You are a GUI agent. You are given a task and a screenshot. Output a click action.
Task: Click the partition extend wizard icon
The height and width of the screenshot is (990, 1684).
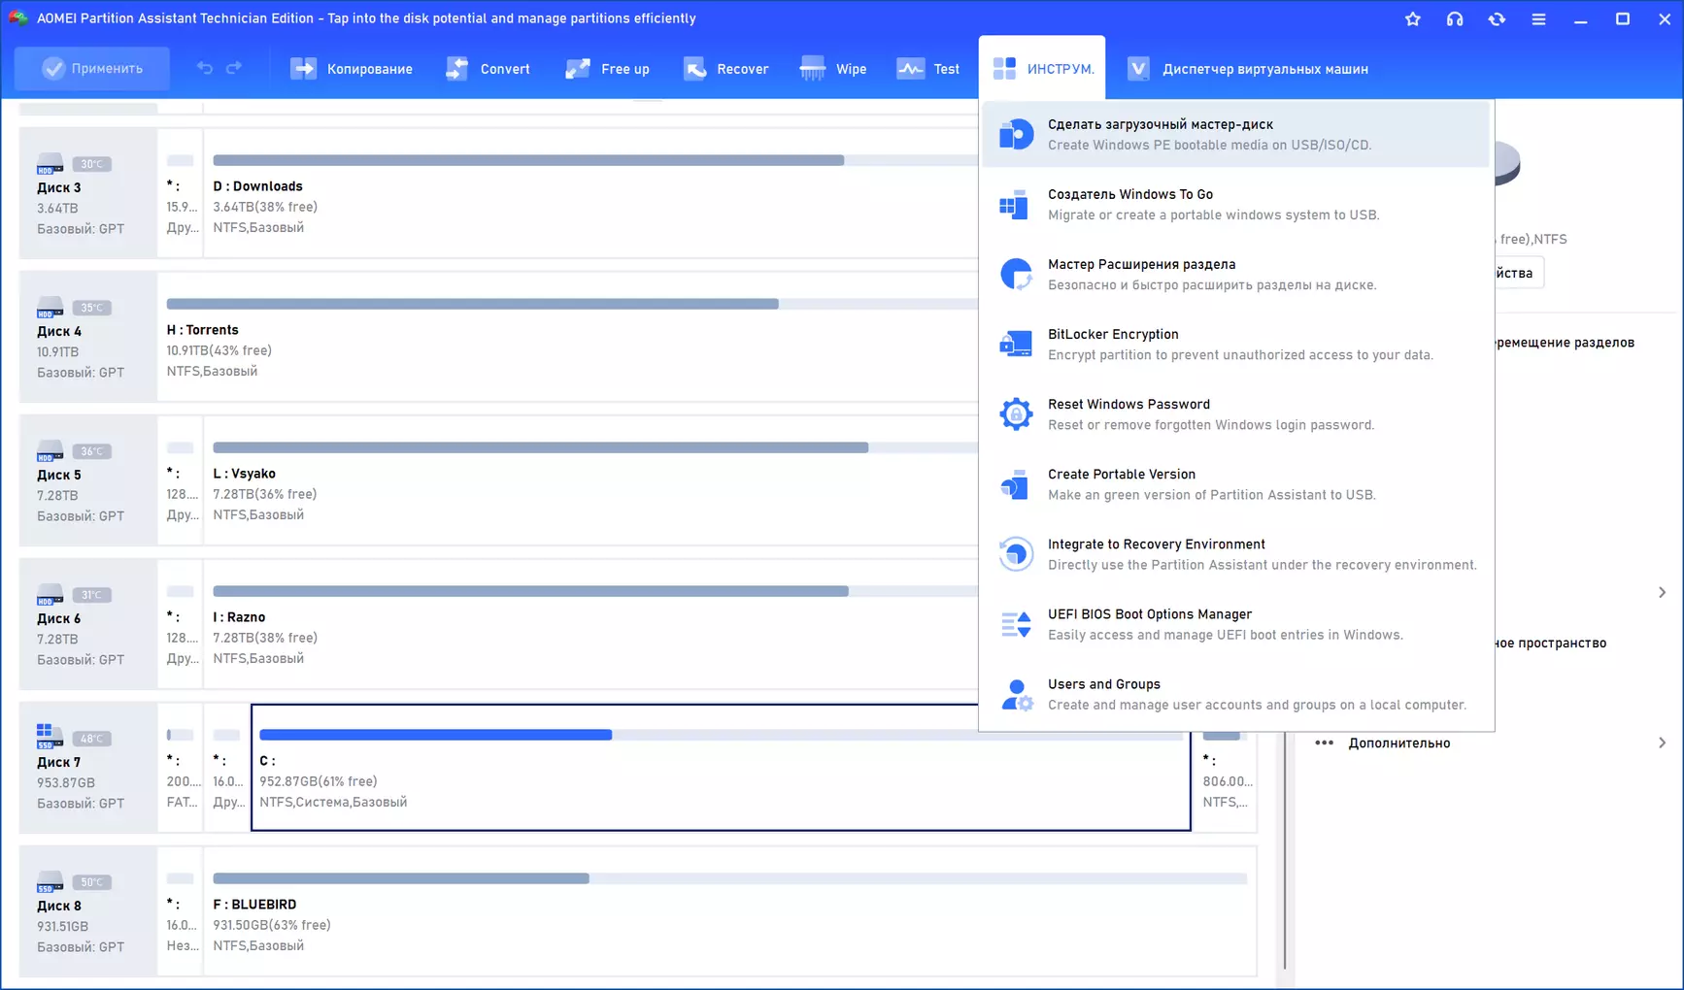[1016, 274]
